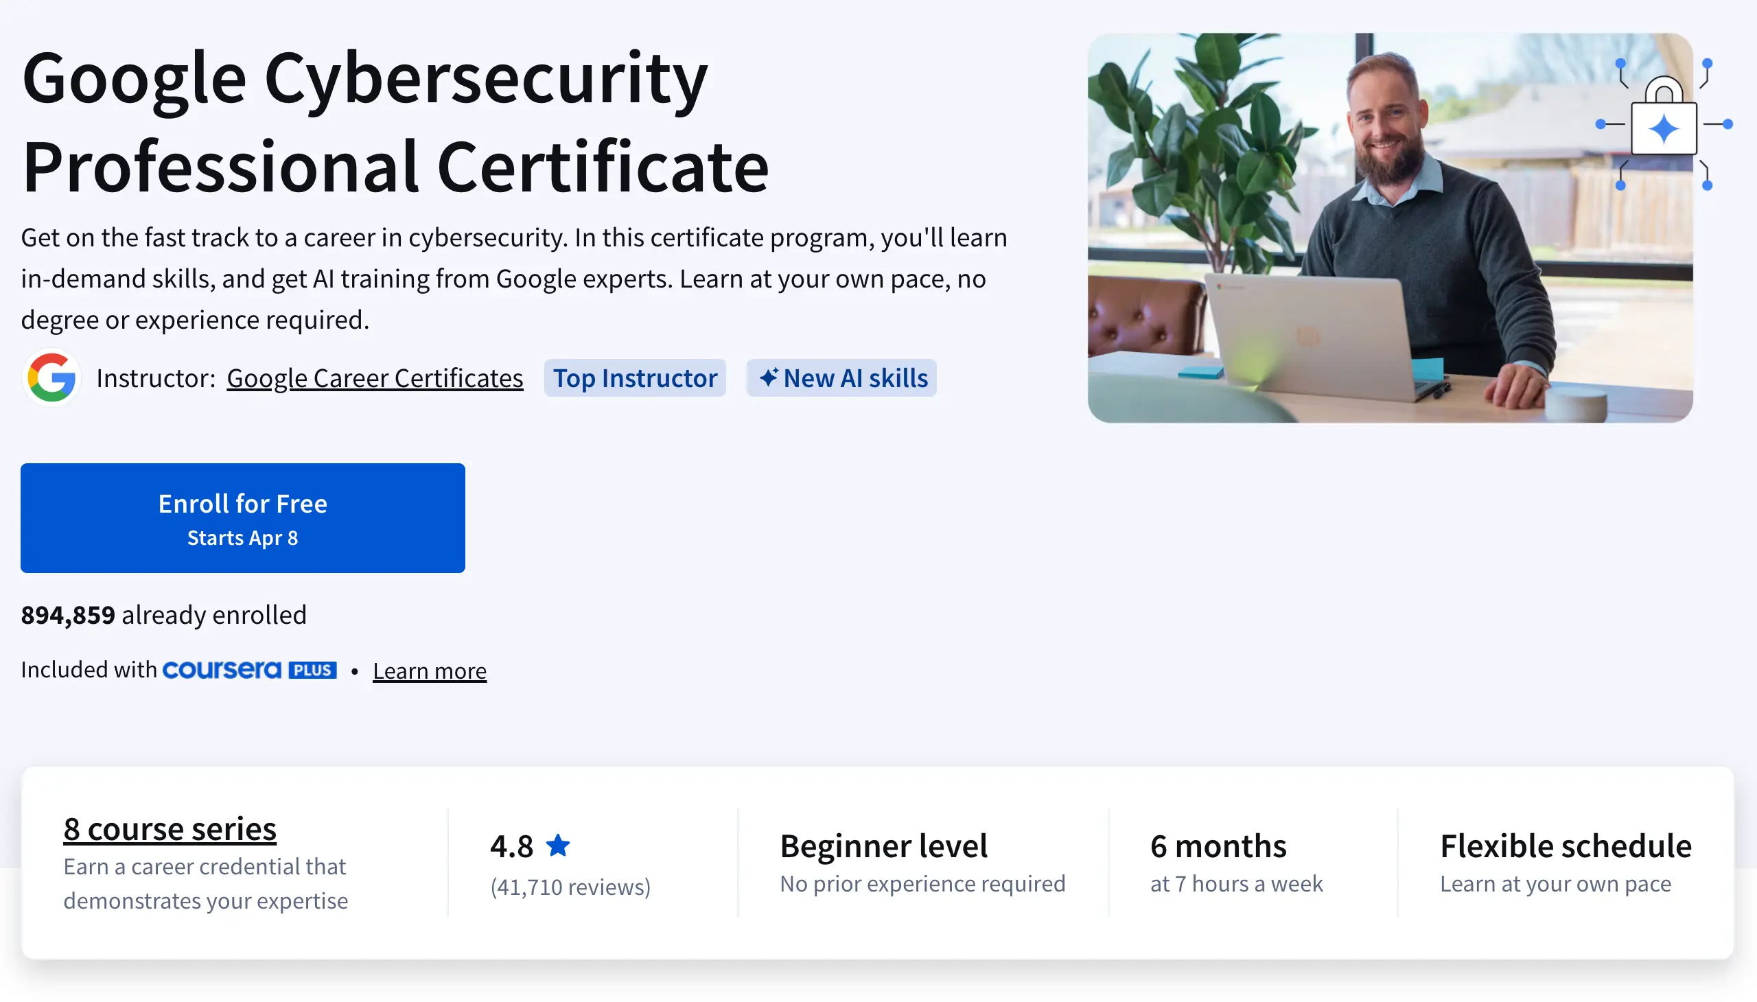Click the 6 months duration heading
This screenshot has height=1002, width=1757.
[x=1218, y=846]
